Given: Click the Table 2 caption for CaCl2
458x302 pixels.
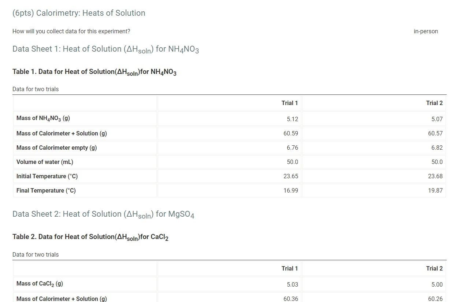Looking at the screenshot, I should [x=90, y=237].
